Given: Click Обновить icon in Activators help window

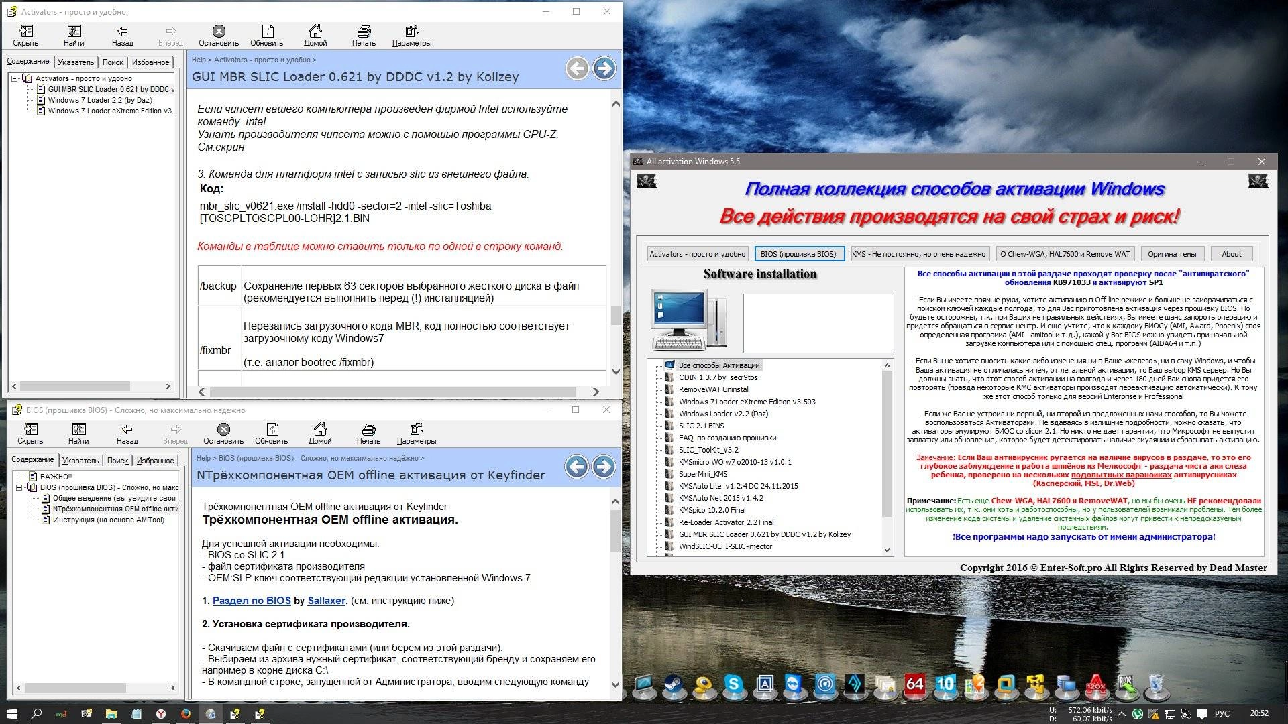Looking at the screenshot, I should point(267,36).
